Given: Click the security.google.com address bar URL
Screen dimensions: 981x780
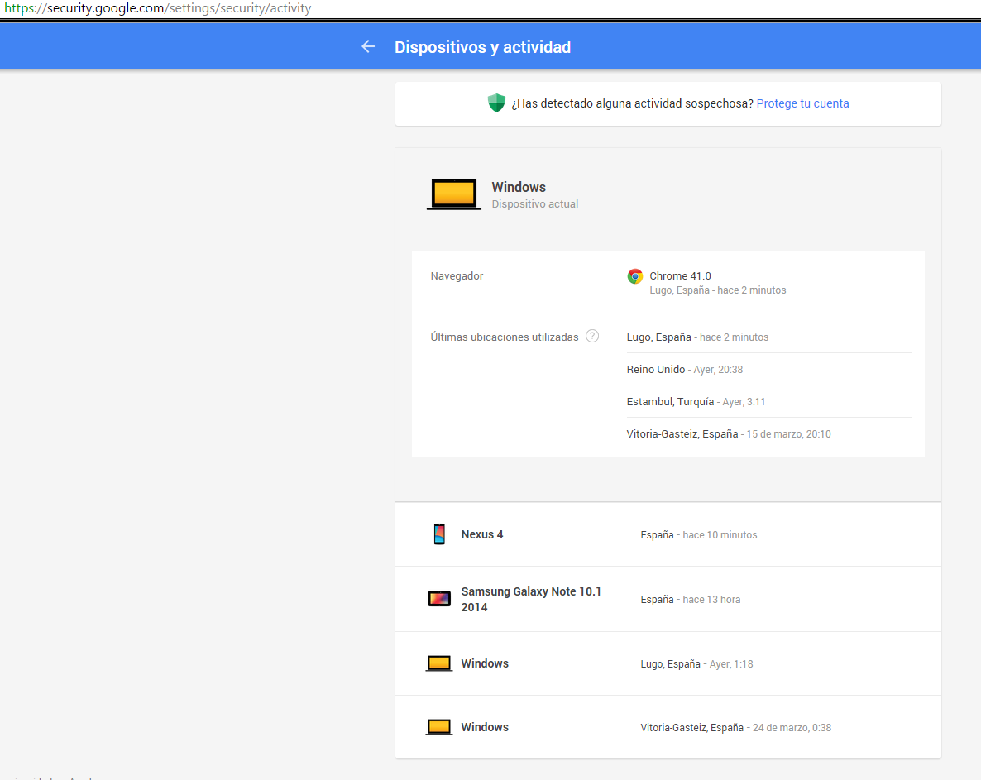Looking at the screenshot, I should [158, 8].
